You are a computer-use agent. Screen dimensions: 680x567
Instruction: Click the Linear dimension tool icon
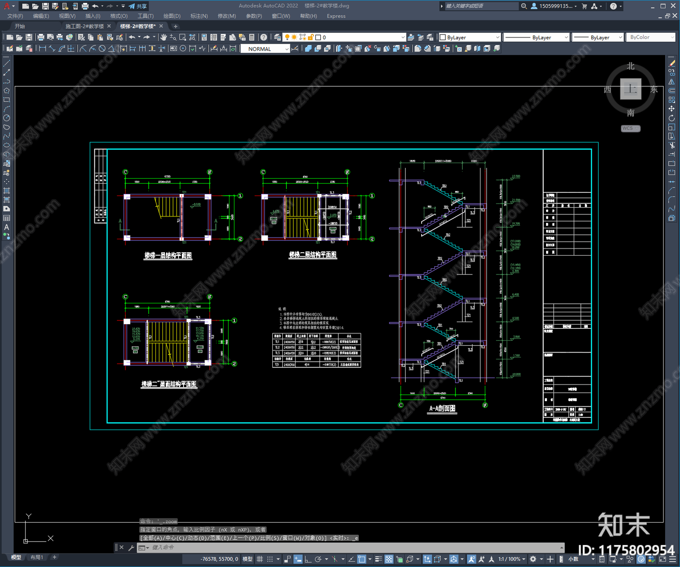click(x=42, y=48)
